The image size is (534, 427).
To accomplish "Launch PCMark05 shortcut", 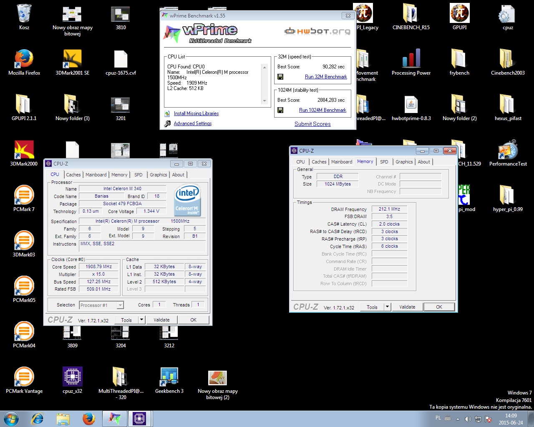I will [24, 290].
